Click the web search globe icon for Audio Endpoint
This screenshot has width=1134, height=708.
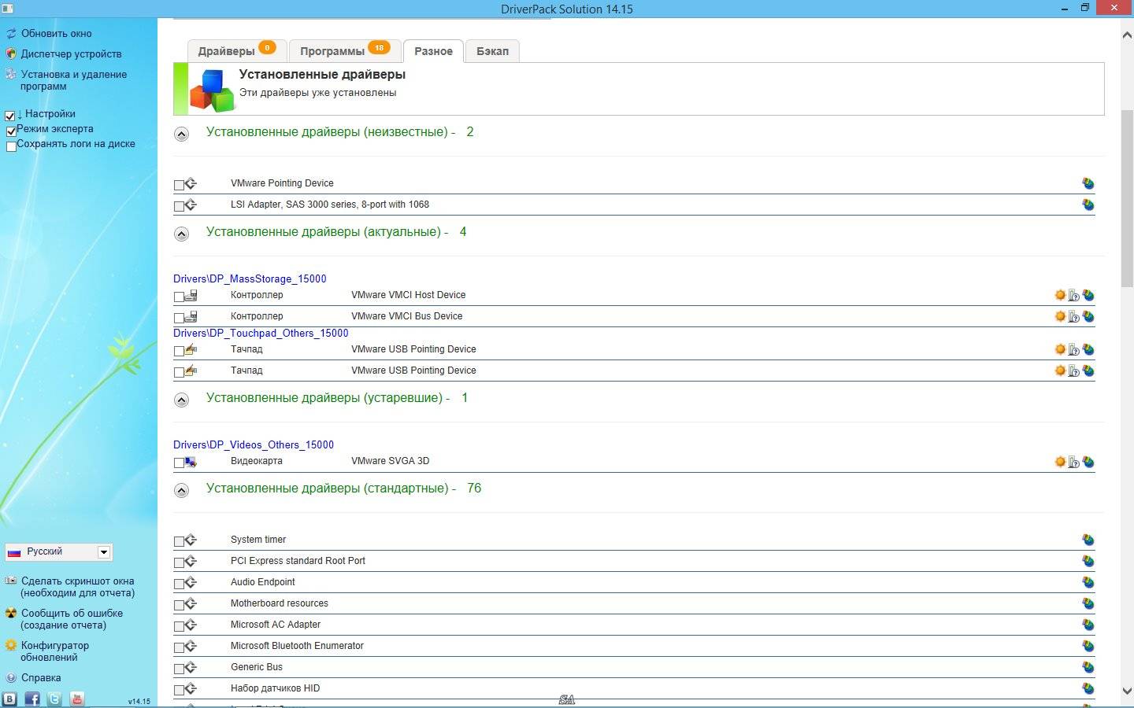pyautogui.click(x=1088, y=582)
